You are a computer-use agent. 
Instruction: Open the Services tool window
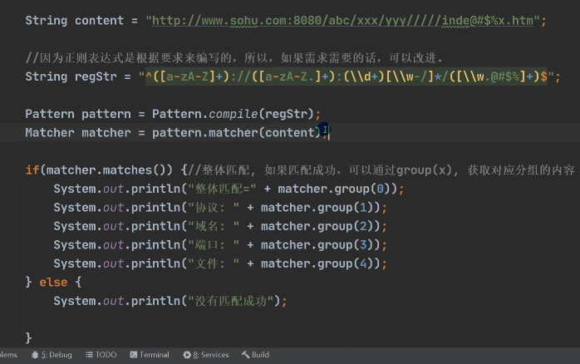206,355
